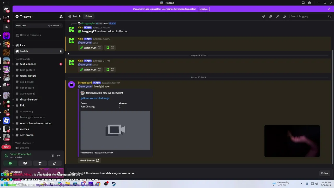Viewport: 334px width, 188px height.
Task: Click Follow button in channel header
Action: pos(89,16)
